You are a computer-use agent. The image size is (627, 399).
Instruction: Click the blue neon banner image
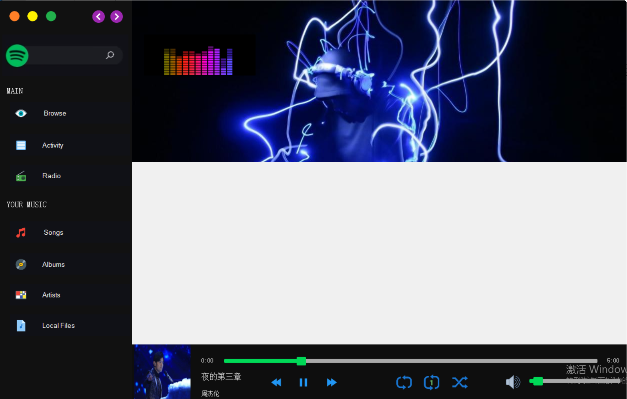point(379,81)
